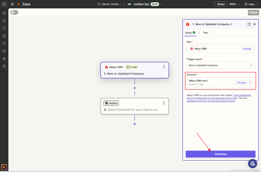This screenshot has height=172, width=261.
Task: Click the MS workspace initials badge
Action: tap(129, 4)
